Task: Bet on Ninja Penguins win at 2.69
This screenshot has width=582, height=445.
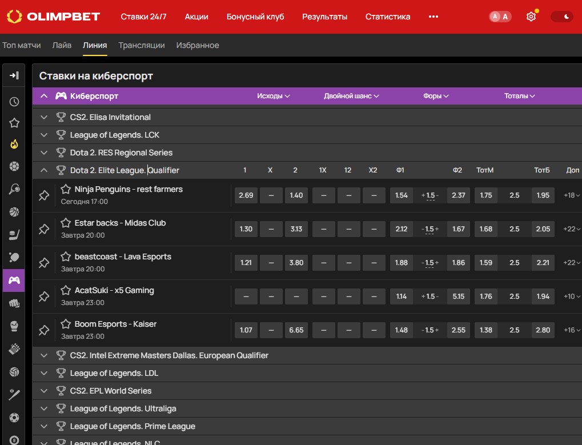Action: coord(246,195)
